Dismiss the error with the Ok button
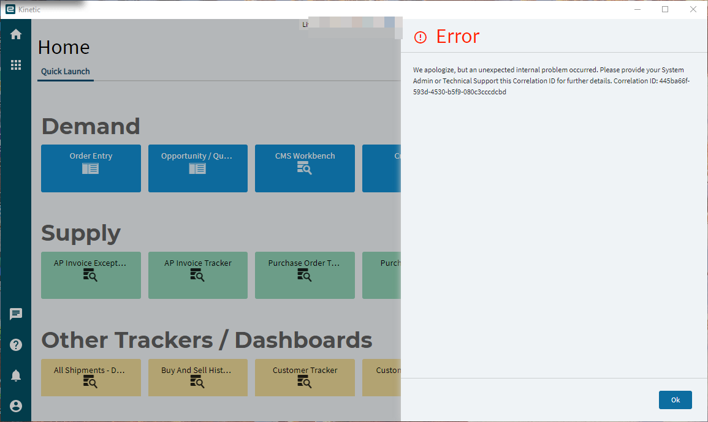The height and width of the screenshot is (422, 708). pyautogui.click(x=675, y=400)
